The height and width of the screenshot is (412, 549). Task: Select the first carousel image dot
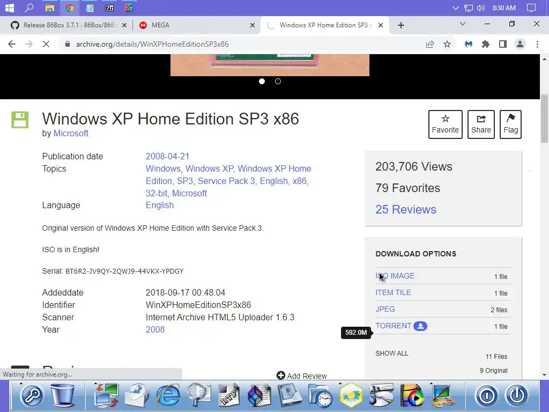262,82
